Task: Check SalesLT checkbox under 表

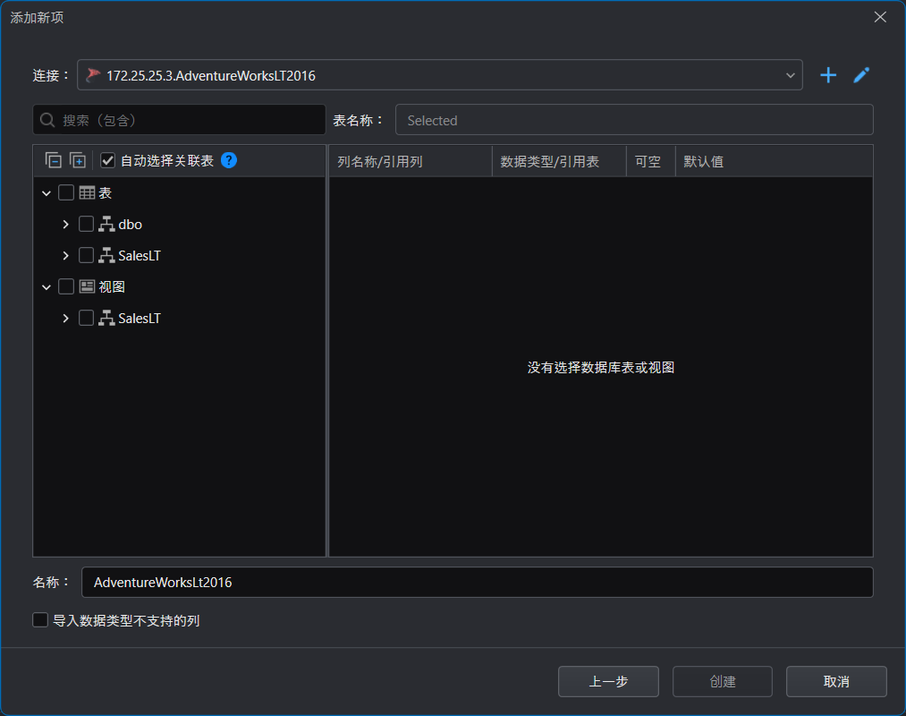Action: (86, 255)
